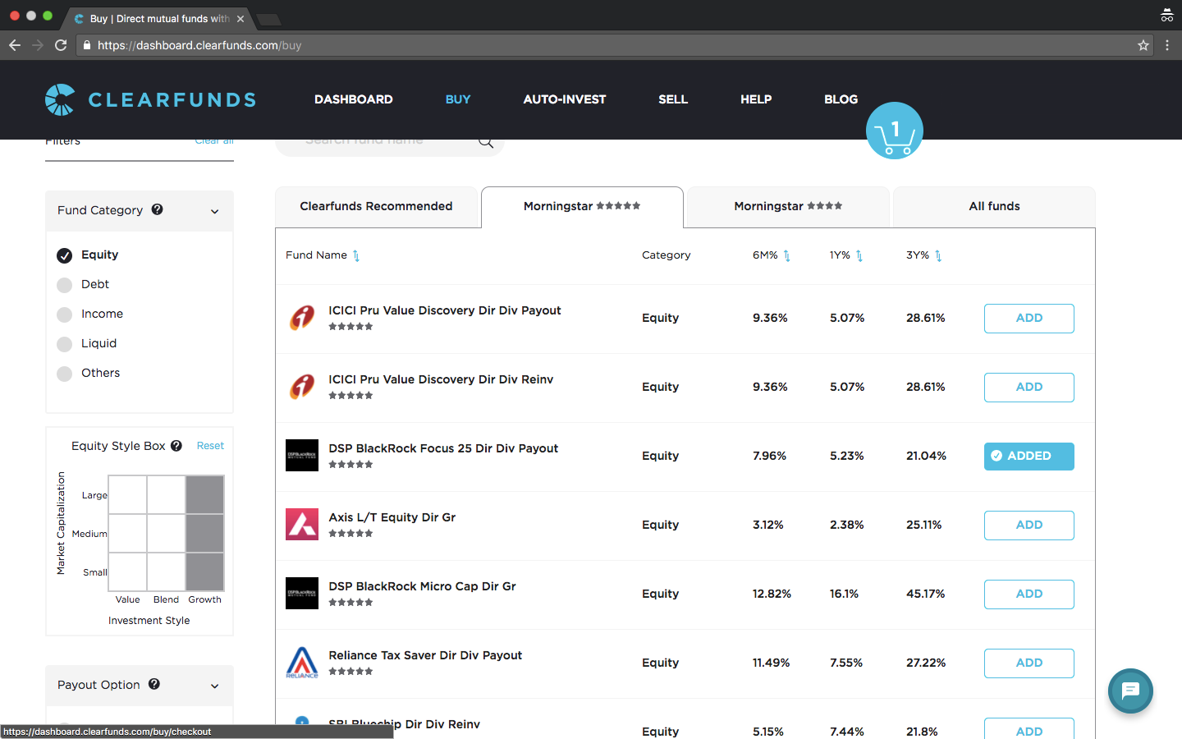This screenshot has width=1182, height=739.
Task: Switch to Morningstar five-star tab
Action: click(x=582, y=207)
